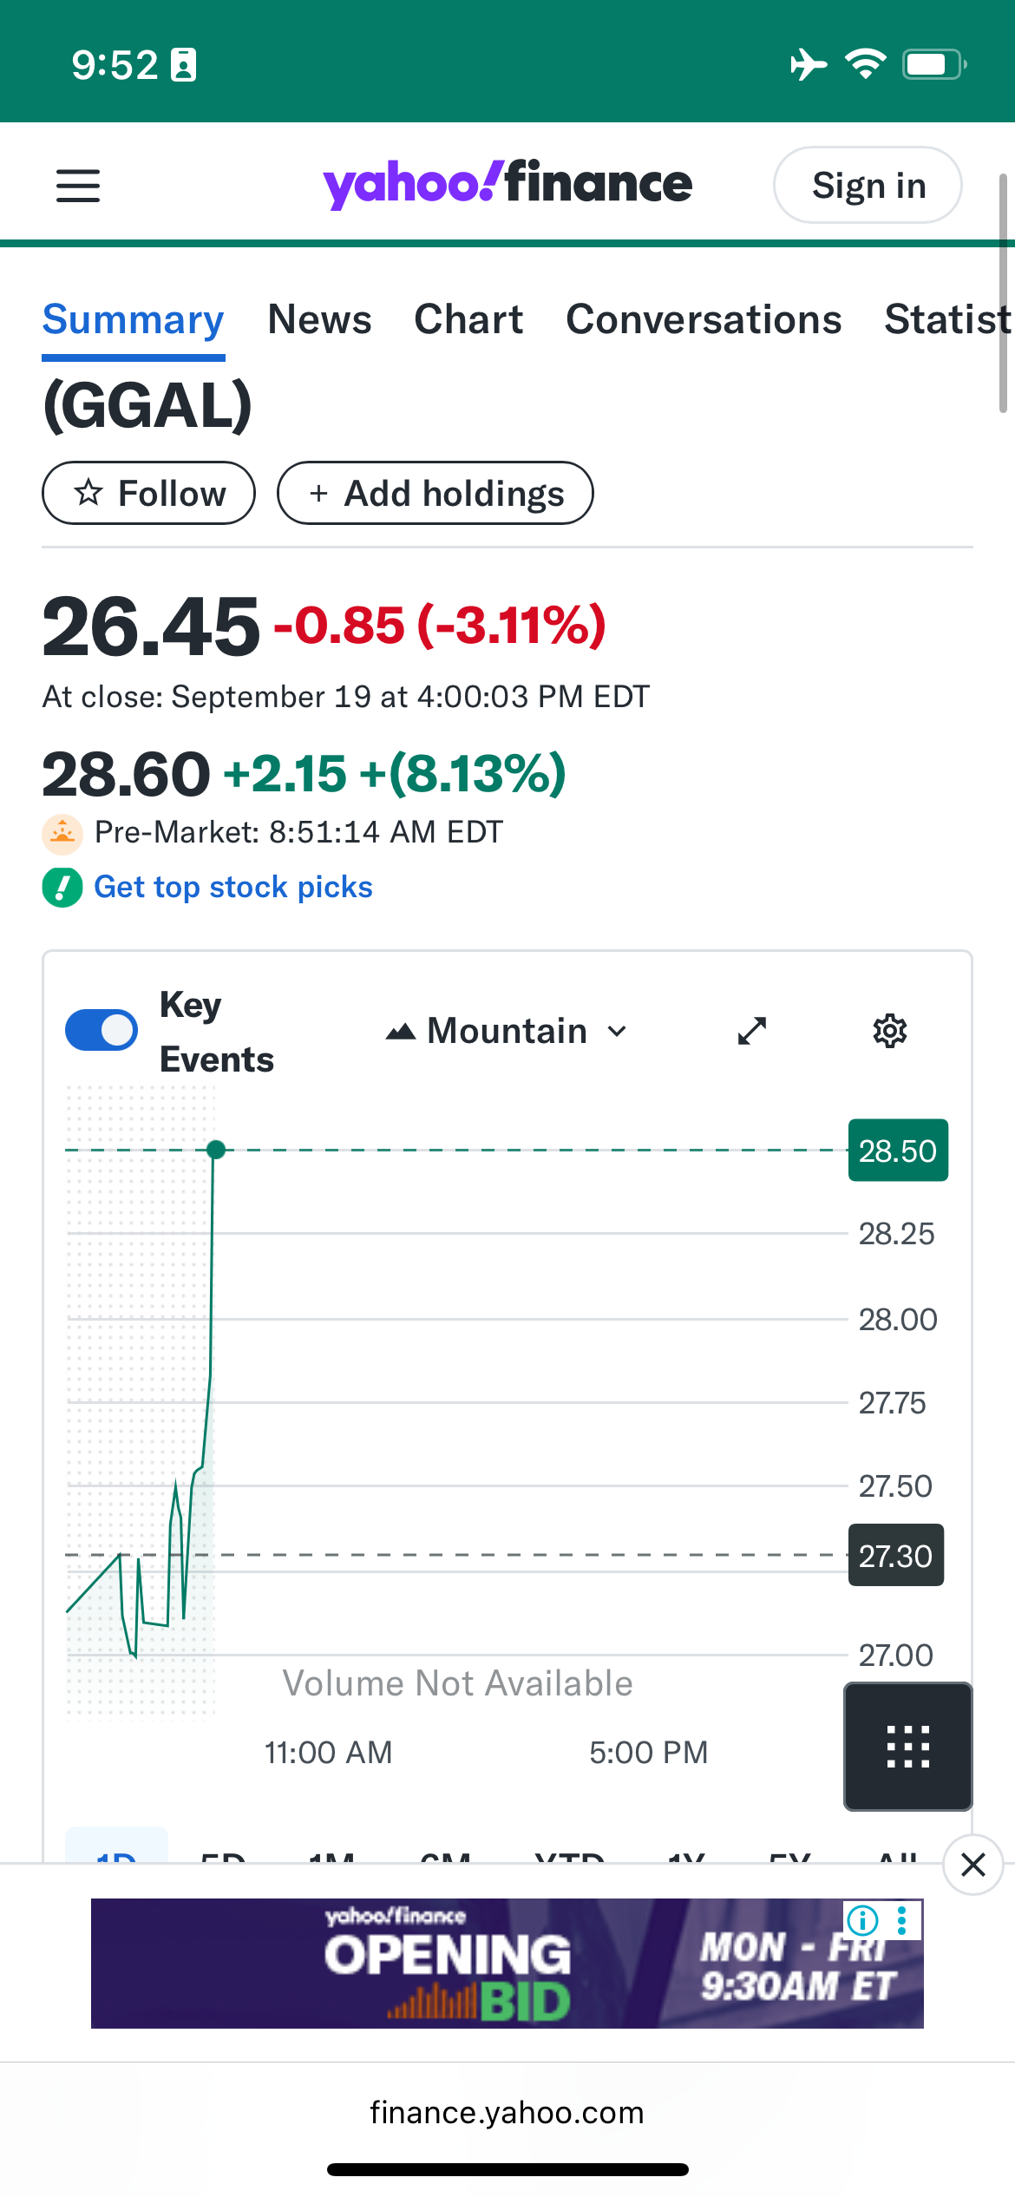Go to the Conversations tab
Screen dimensions: 1015x2197
pos(704,319)
